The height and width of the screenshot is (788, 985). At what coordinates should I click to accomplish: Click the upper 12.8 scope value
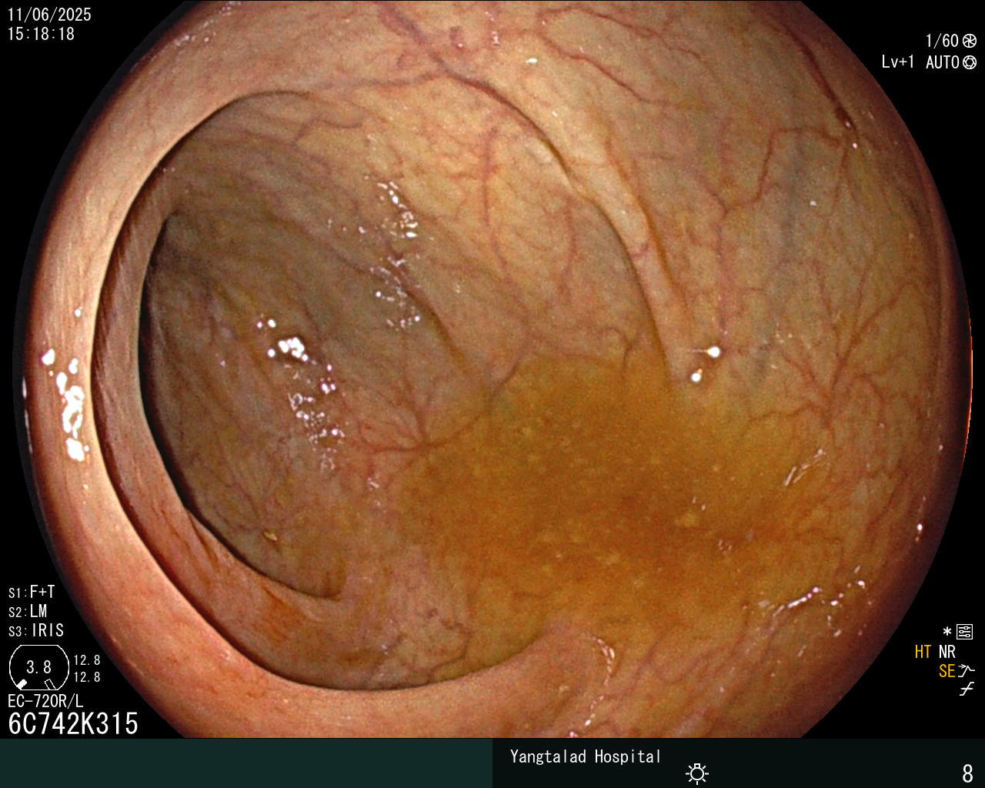[87, 660]
